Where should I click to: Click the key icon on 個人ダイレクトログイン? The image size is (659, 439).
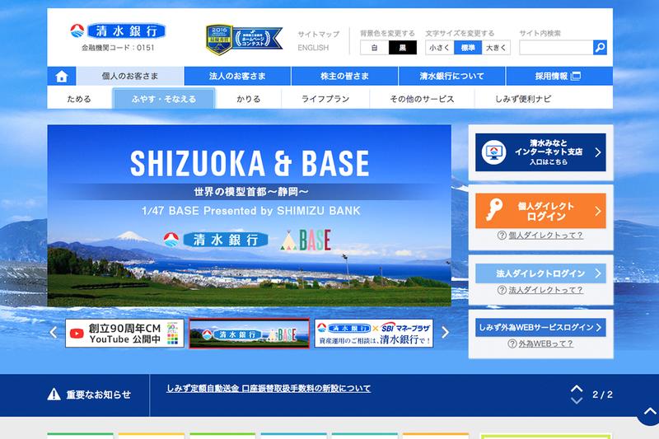tap(494, 210)
